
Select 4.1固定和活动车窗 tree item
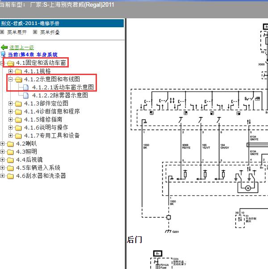[41, 63]
